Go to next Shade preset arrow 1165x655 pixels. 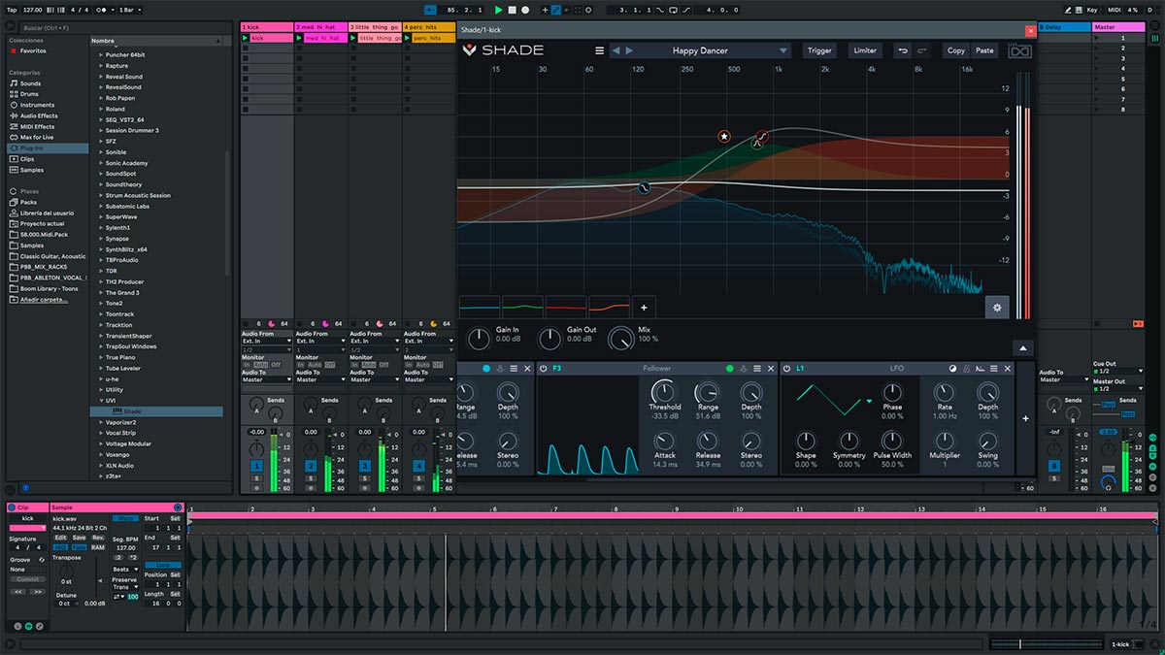point(629,50)
